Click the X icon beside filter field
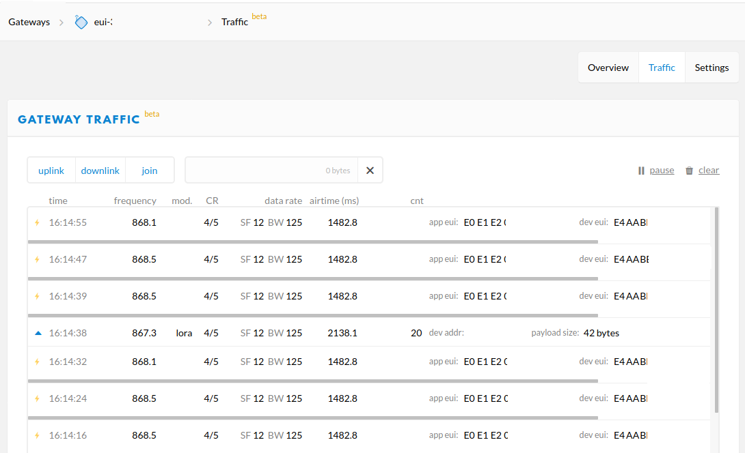Viewport: 745px width, 453px height. click(x=370, y=171)
